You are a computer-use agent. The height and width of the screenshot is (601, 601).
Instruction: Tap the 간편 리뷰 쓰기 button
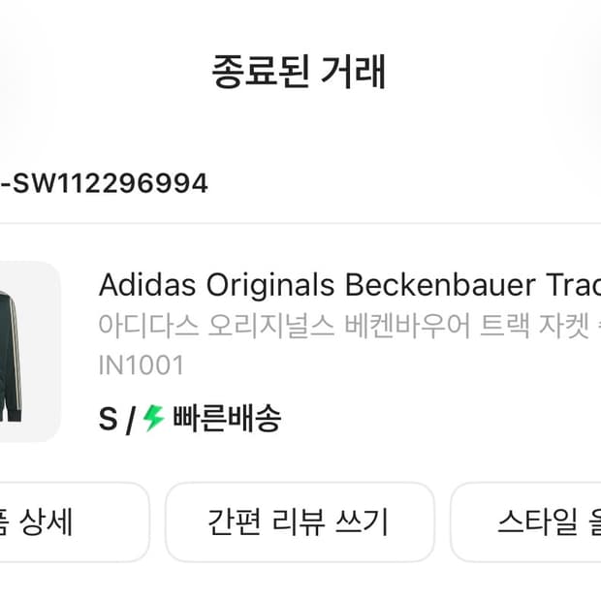pos(299,522)
